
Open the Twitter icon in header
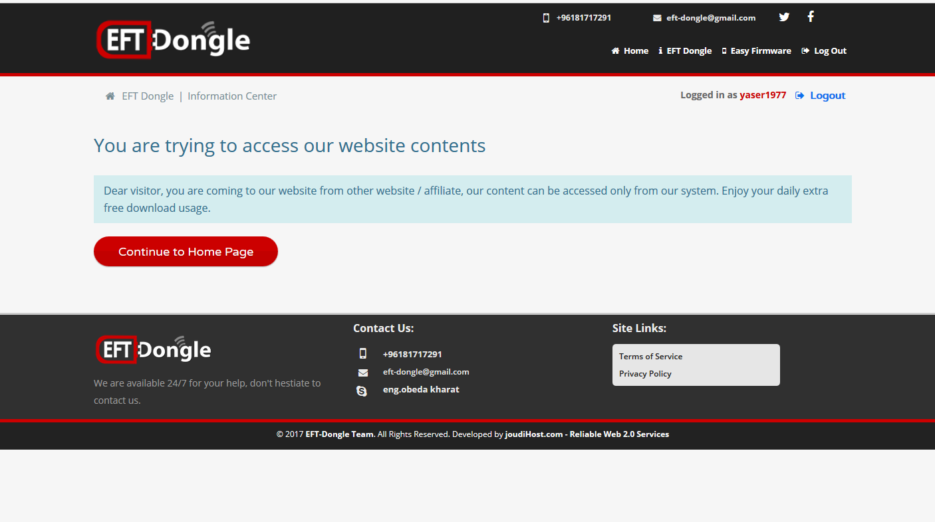(784, 17)
